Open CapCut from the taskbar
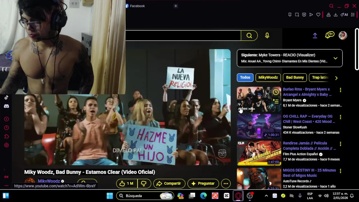Screen dimensions: 359x202 (227, 196)
